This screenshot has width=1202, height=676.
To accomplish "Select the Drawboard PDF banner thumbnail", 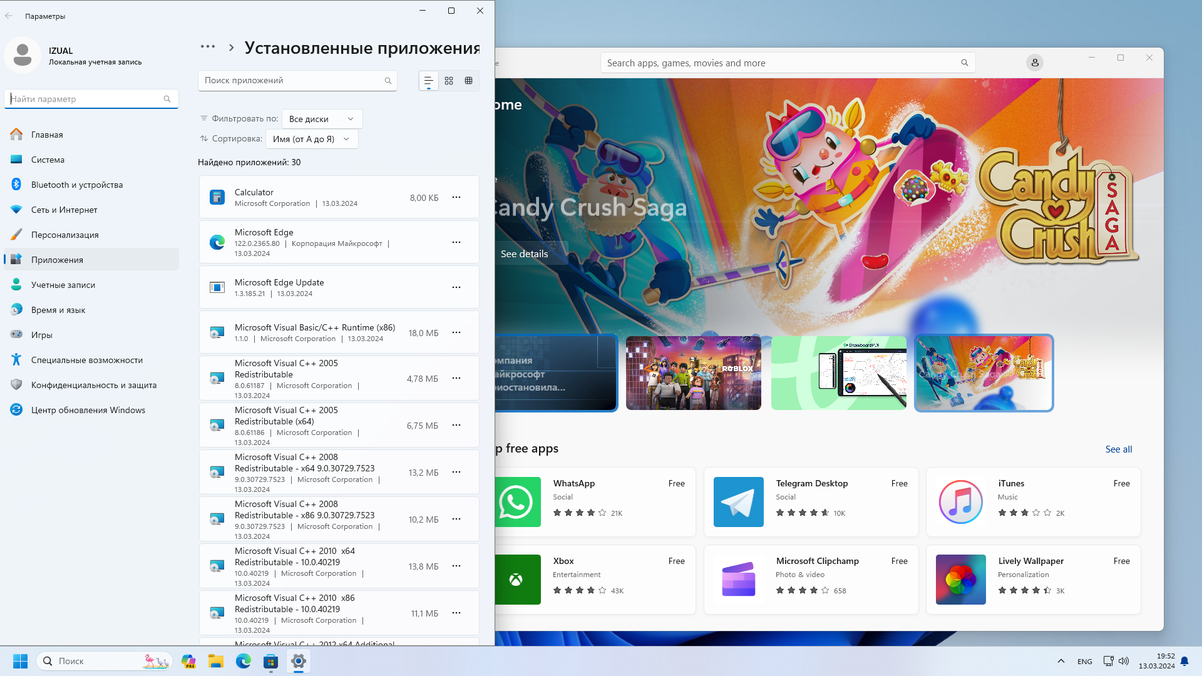I will pyautogui.click(x=839, y=373).
